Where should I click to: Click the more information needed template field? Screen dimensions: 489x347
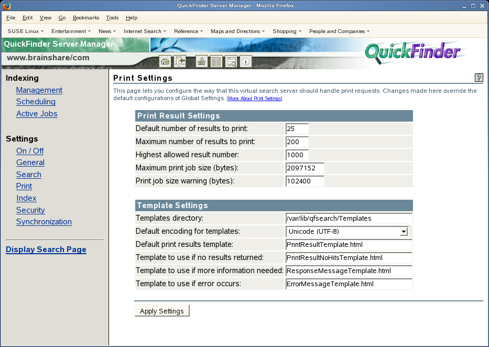pos(349,270)
